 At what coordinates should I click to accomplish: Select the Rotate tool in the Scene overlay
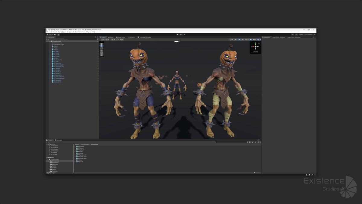(x=101, y=48)
